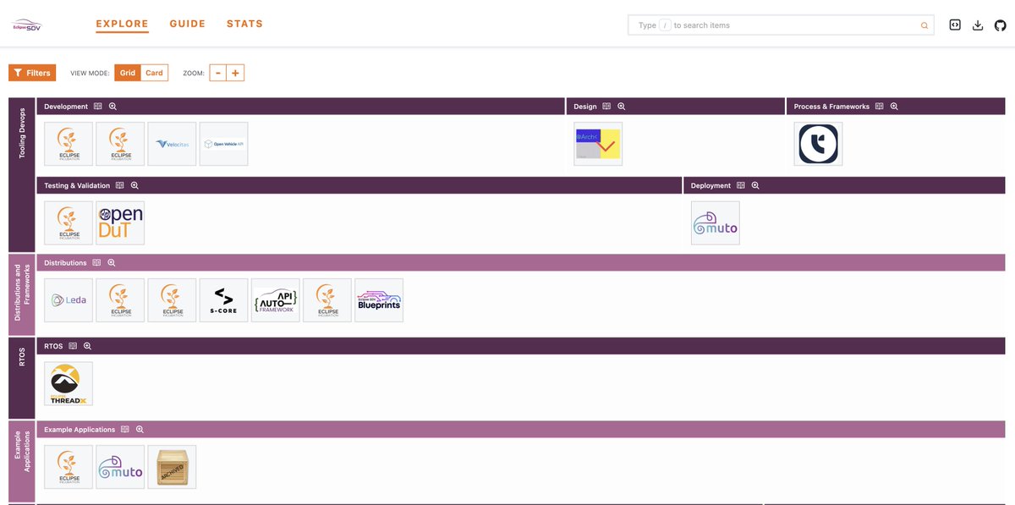Focus the search items input field
The width and height of the screenshot is (1015, 505).
click(781, 25)
